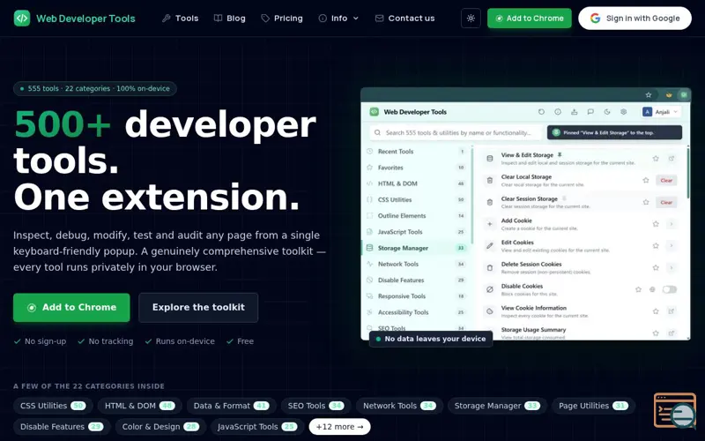Click Add to Chrome in the top header

click(530, 19)
